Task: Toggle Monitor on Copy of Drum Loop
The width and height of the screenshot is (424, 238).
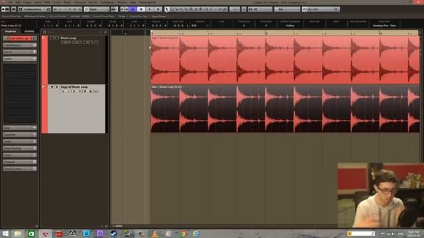Action: [68, 91]
